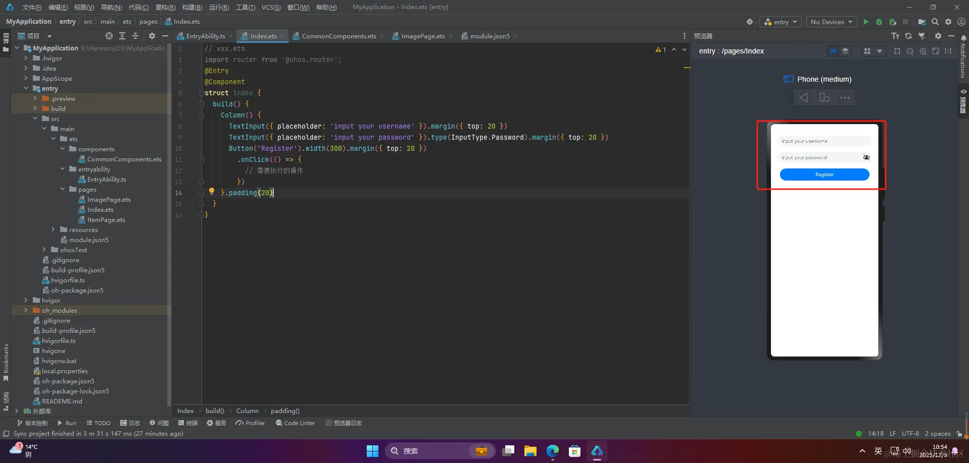Open Microsoft Edge from taskbar
Screen dimensions: 969x463
(x=553, y=451)
